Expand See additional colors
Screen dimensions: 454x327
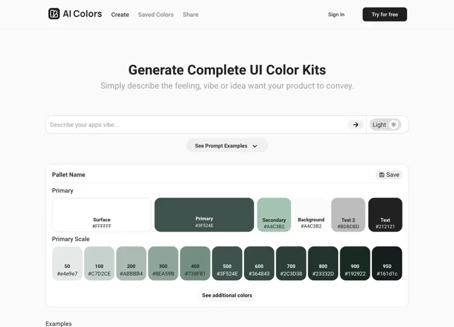pyautogui.click(x=227, y=295)
